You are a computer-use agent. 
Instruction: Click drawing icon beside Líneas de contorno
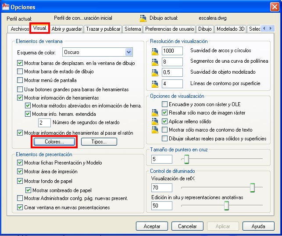pyautogui.click(x=155, y=84)
